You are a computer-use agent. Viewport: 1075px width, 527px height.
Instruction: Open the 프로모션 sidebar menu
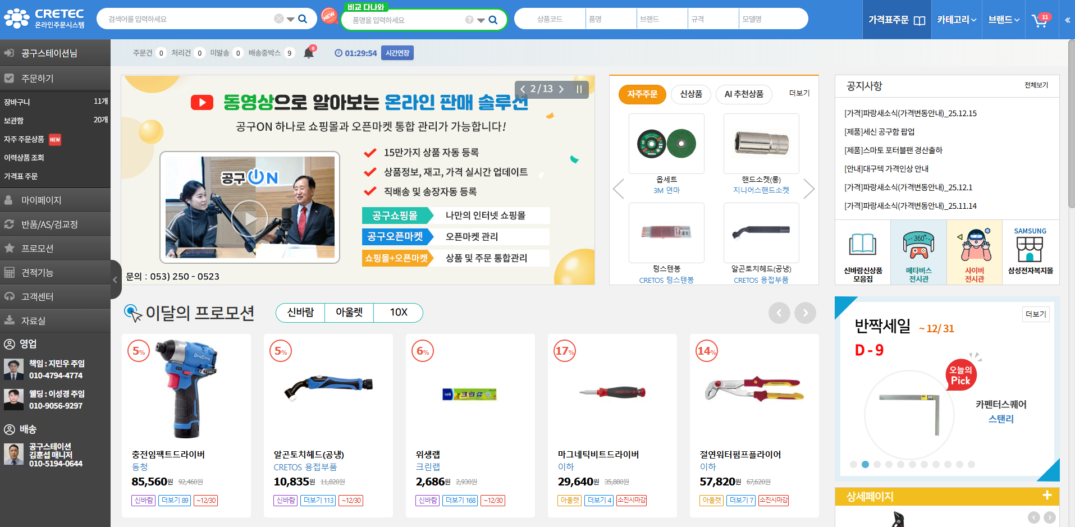pyautogui.click(x=37, y=248)
